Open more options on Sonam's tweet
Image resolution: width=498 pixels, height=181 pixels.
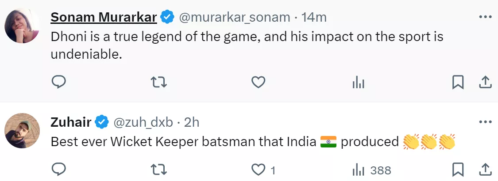click(486, 17)
